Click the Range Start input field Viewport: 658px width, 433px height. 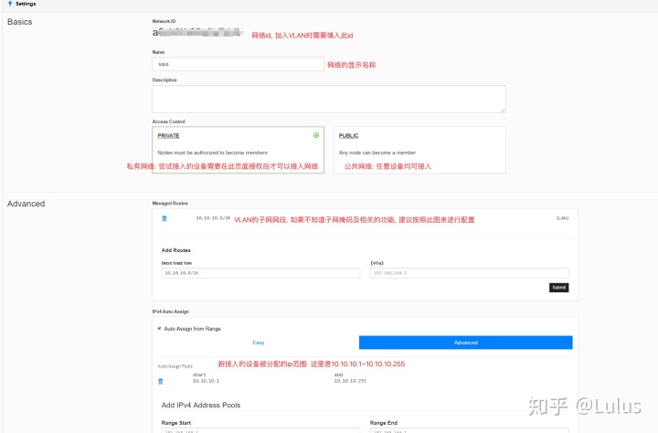260,430
